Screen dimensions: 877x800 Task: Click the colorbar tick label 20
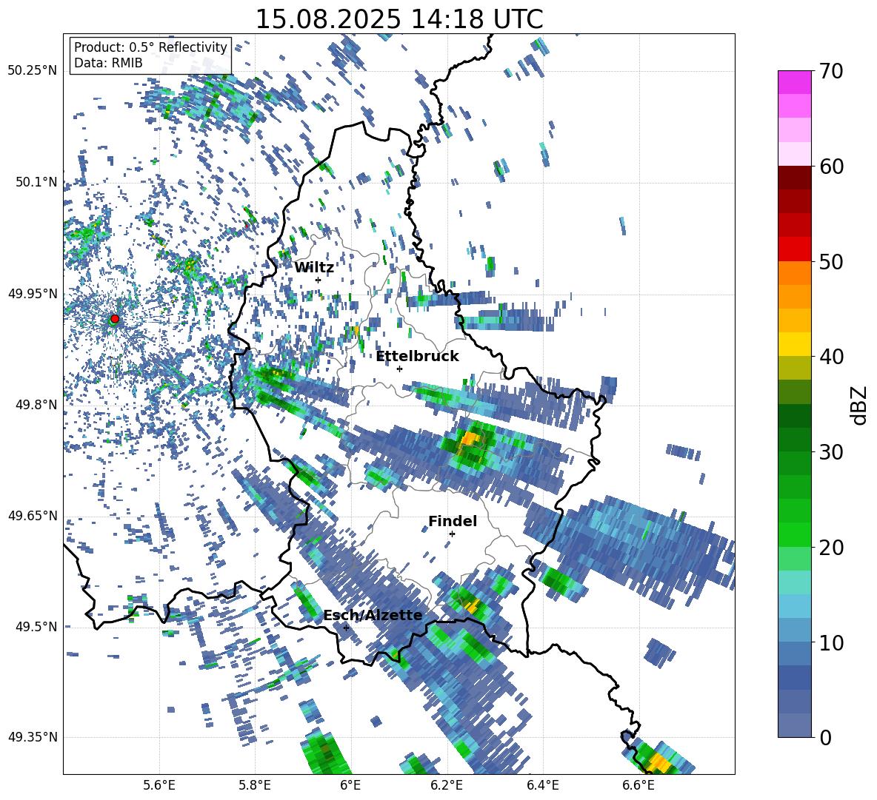tap(831, 548)
